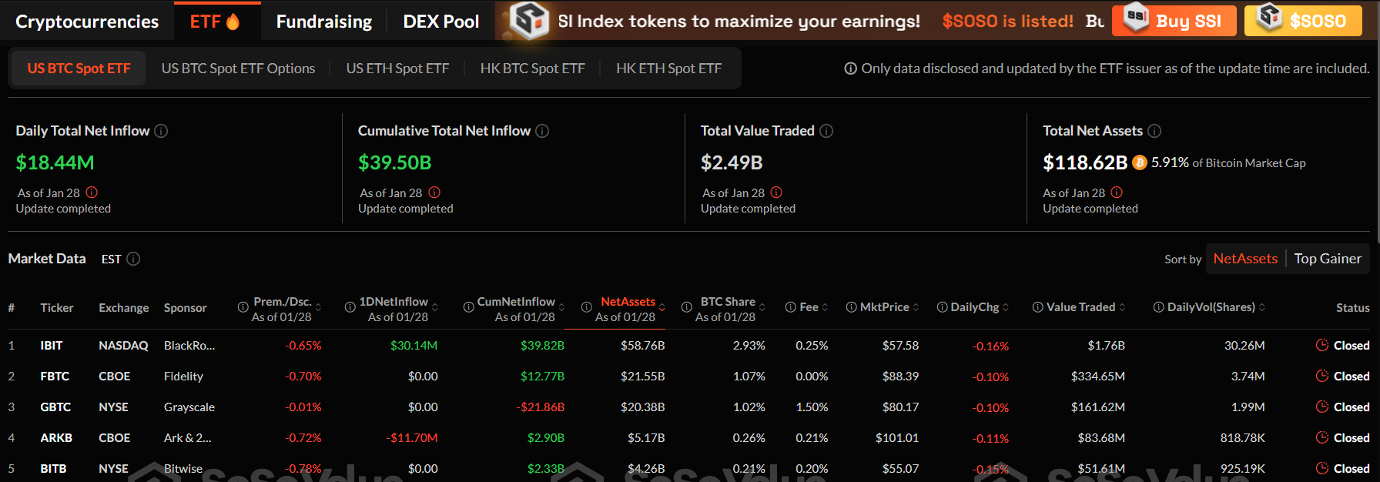Screen dimensions: 1380x482
Task: Open the Cryptocurrencies section
Action: (x=87, y=22)
